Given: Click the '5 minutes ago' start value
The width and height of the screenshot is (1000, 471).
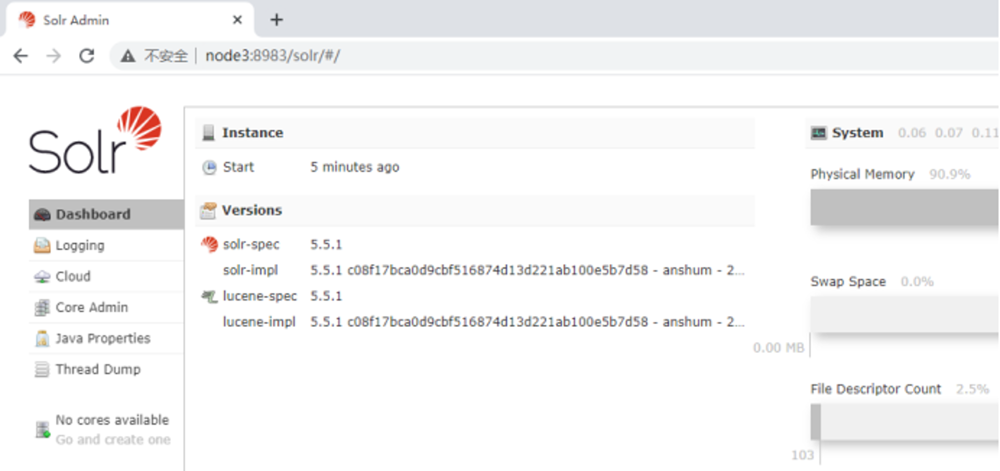Looking at the screenshot, I should pos(354,167).
